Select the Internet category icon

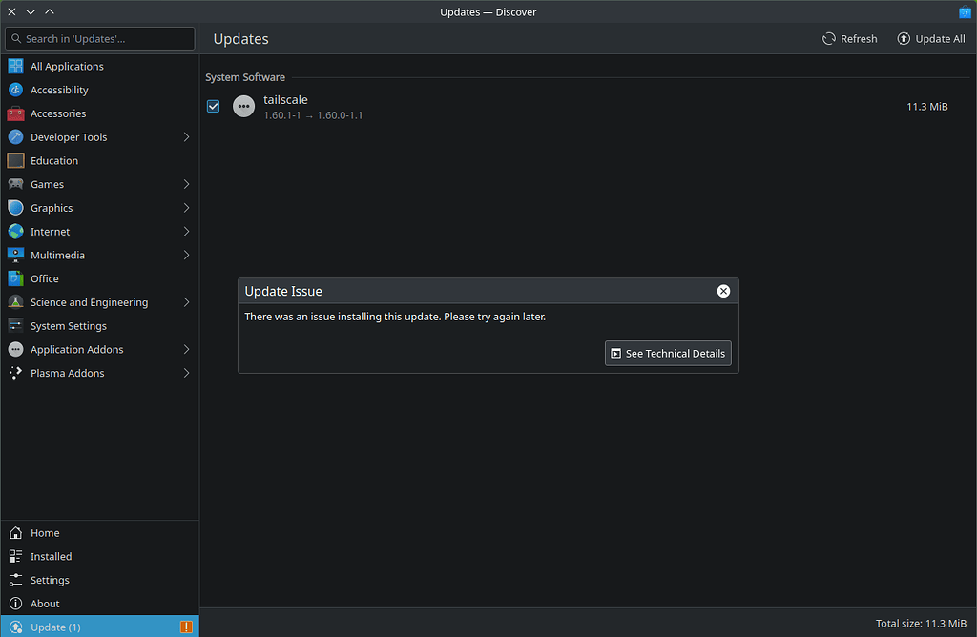[x=15, y=231]
